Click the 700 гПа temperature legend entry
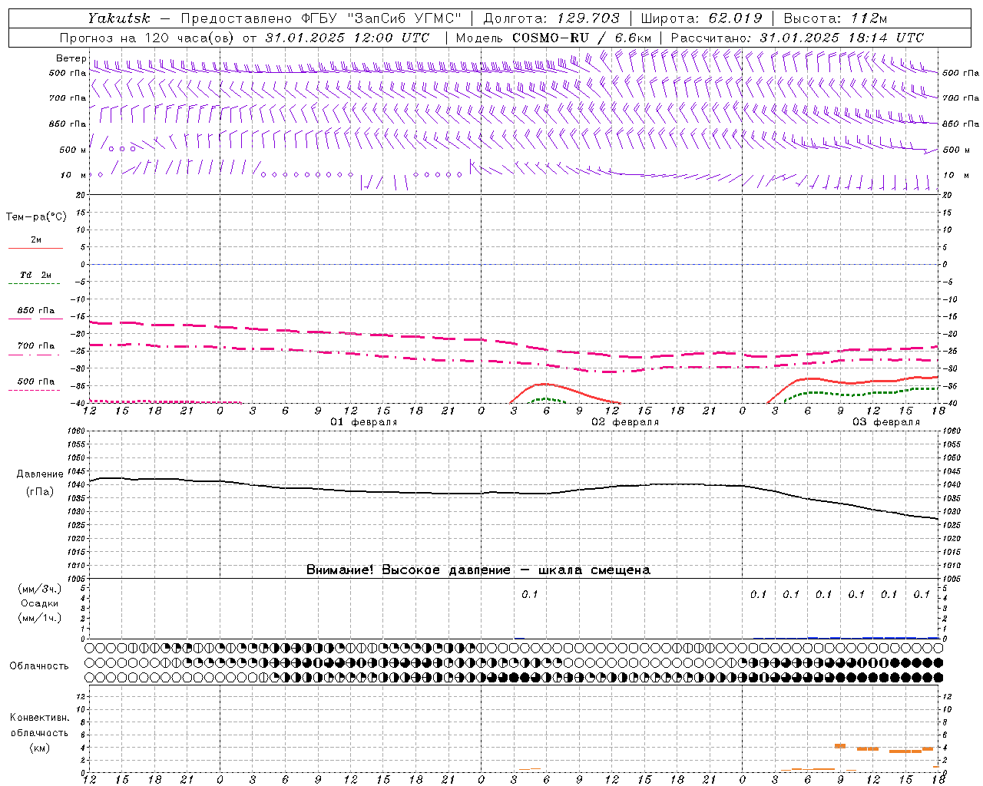Viewport: 983px width, 786px height. pos(36,346)
